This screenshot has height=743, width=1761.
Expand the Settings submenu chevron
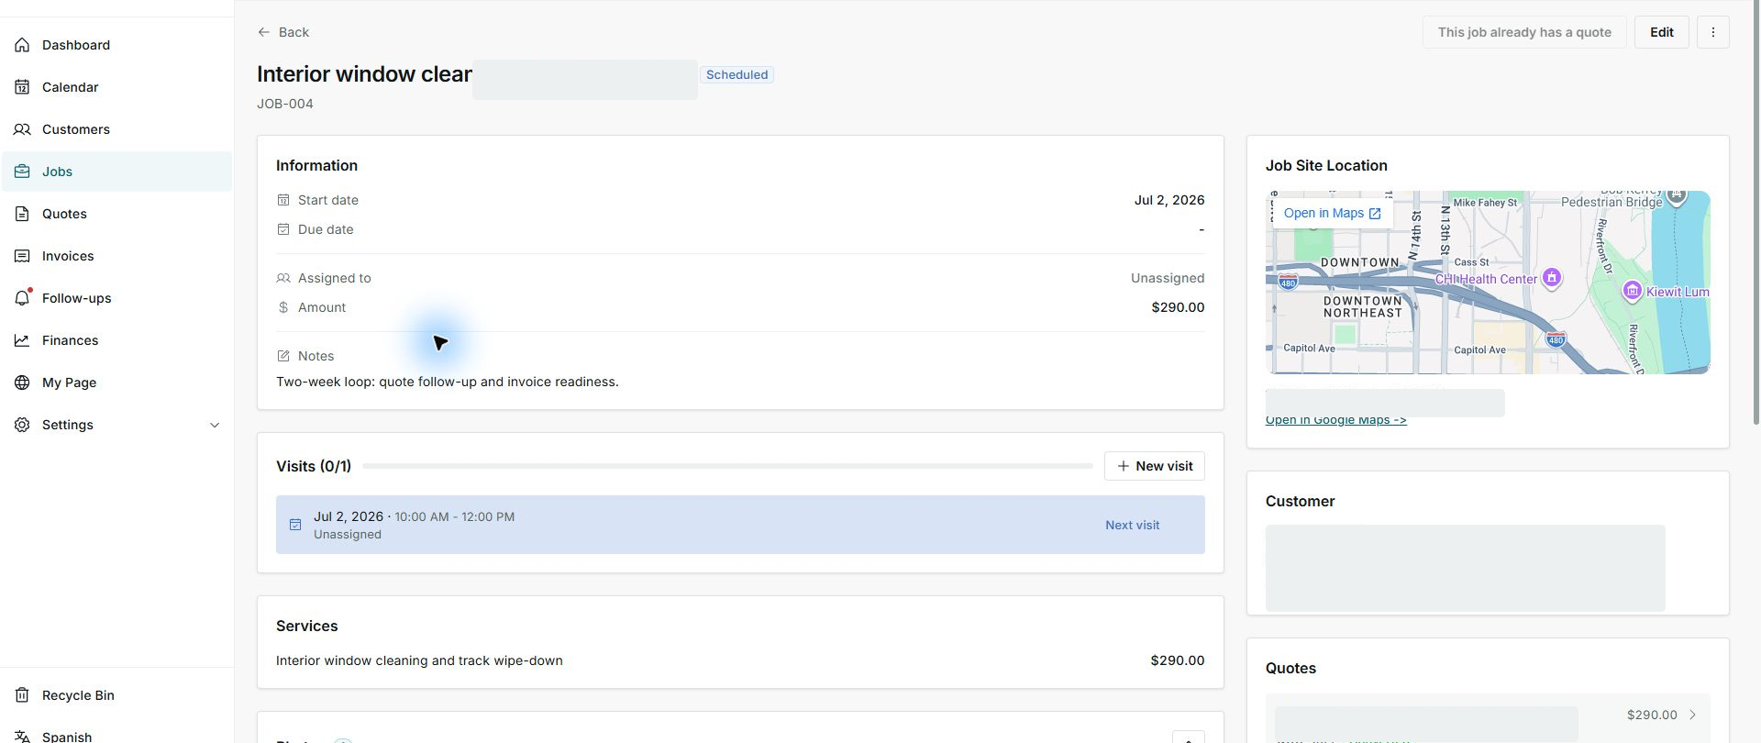point(215,425)
